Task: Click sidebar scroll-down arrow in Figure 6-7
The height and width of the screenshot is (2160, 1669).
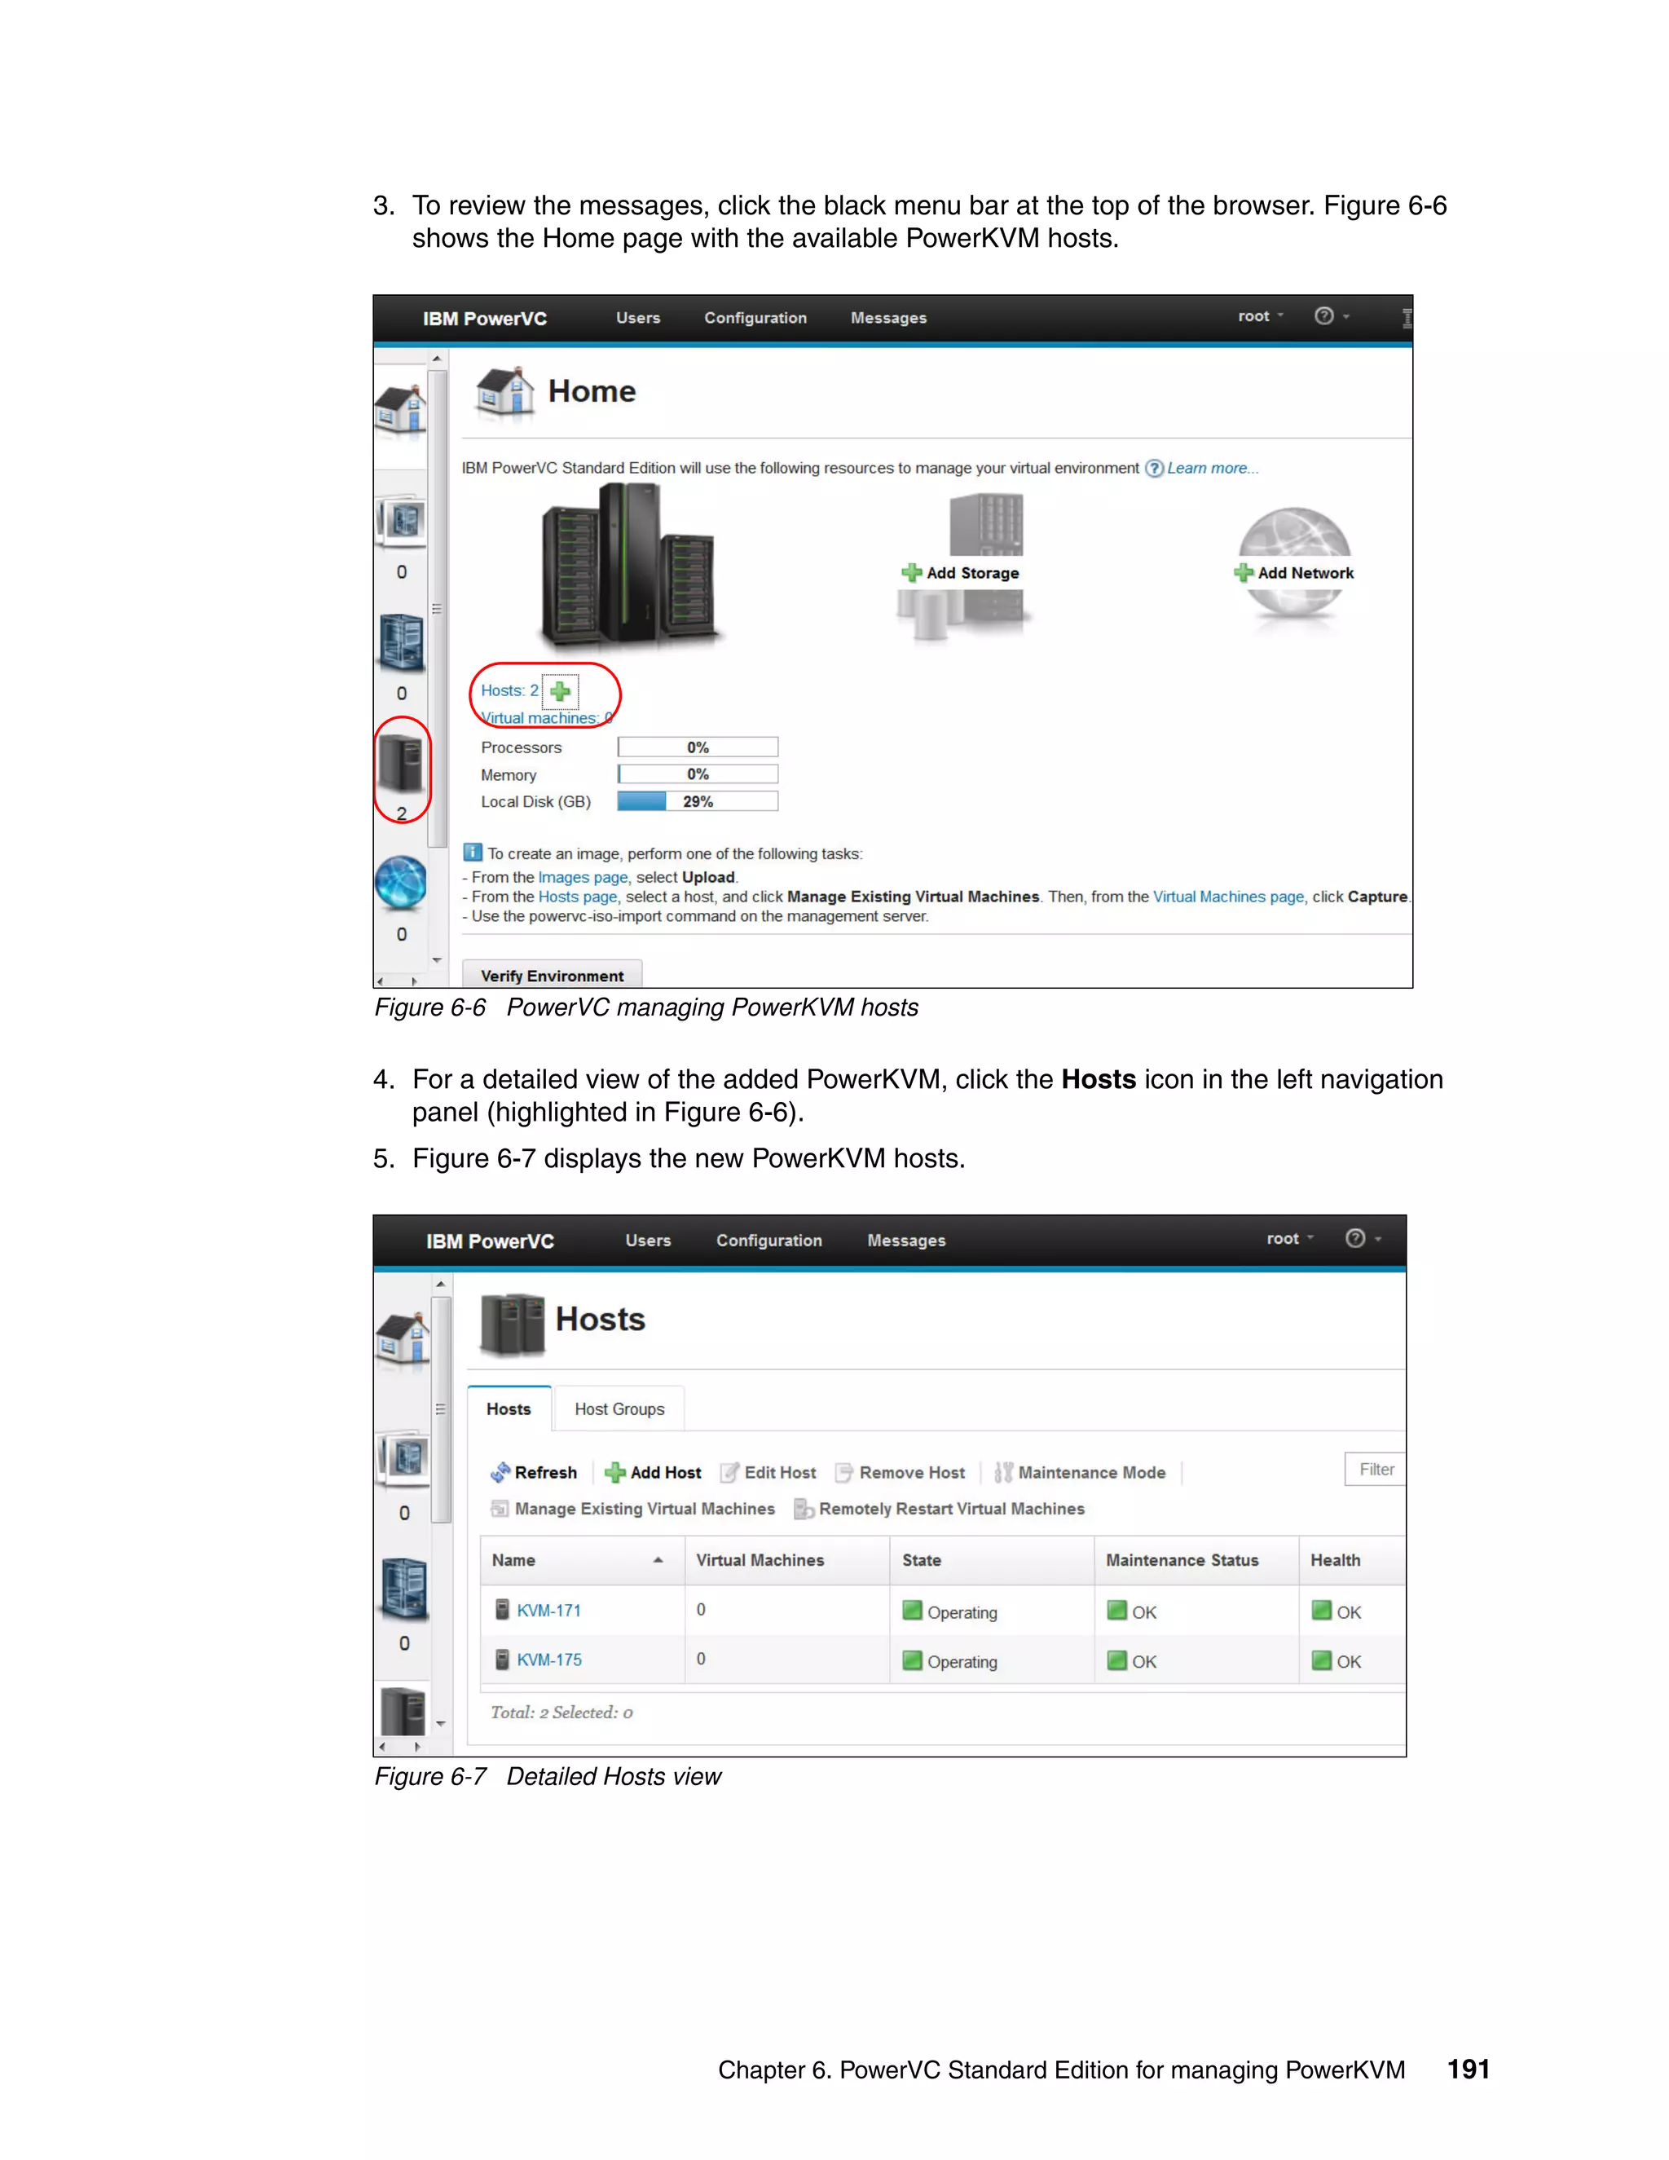Action: coord(440,1723)
